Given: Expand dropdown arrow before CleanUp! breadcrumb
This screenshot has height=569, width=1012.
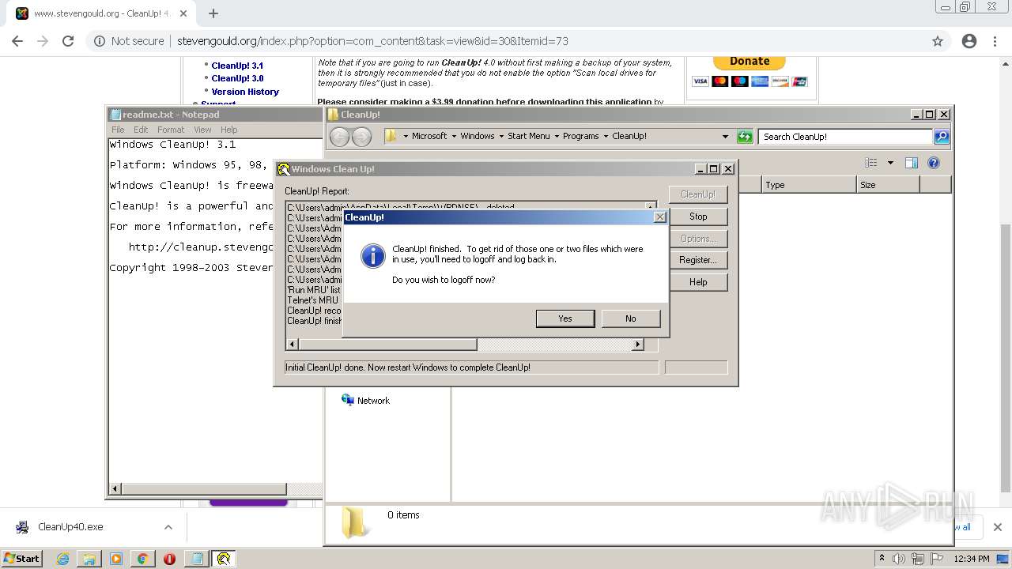Looking at the screenshot, I should (x=606, y=137).
